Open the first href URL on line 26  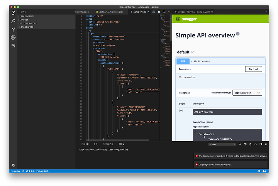point(148,90)
